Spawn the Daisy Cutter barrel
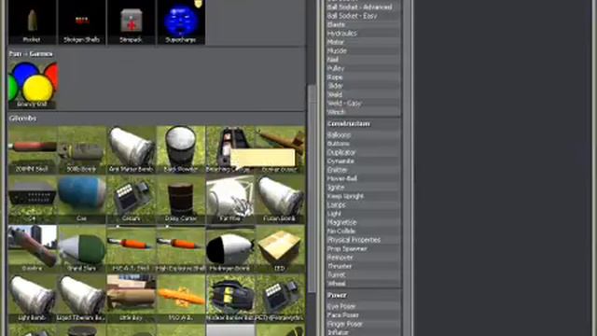This screenshot has width=597, height=336. [181, 199]
